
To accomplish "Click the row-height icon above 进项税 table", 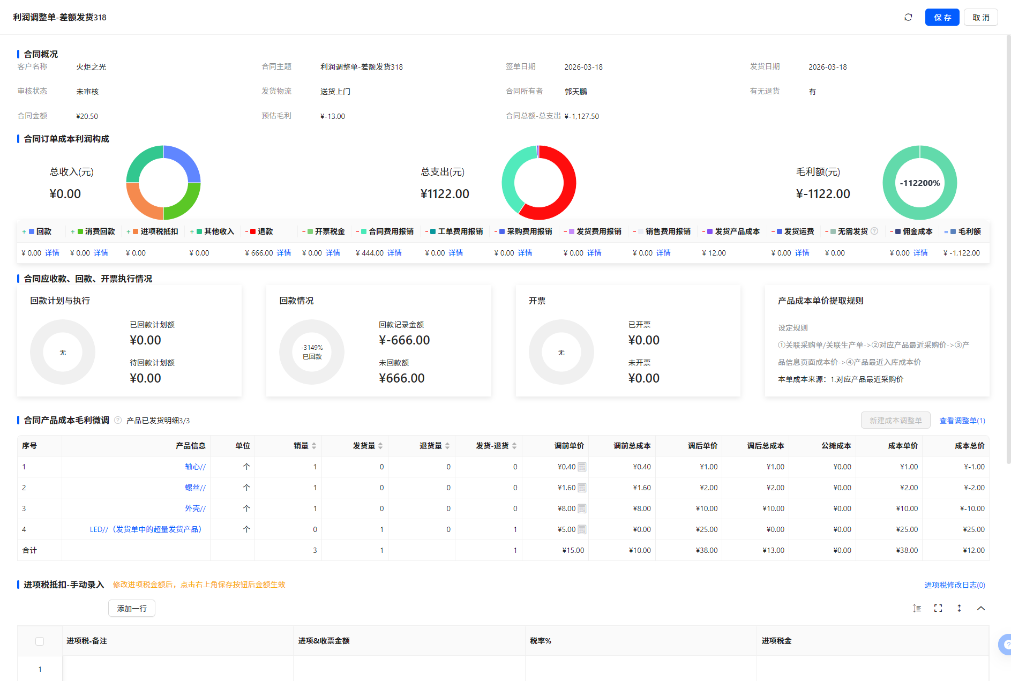I will [x=917, y=608].
